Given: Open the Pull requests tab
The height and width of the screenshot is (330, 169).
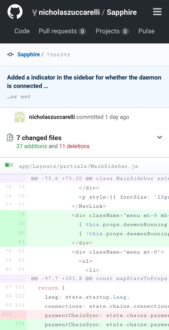Looking at the screenshot, I should [63, 31].
